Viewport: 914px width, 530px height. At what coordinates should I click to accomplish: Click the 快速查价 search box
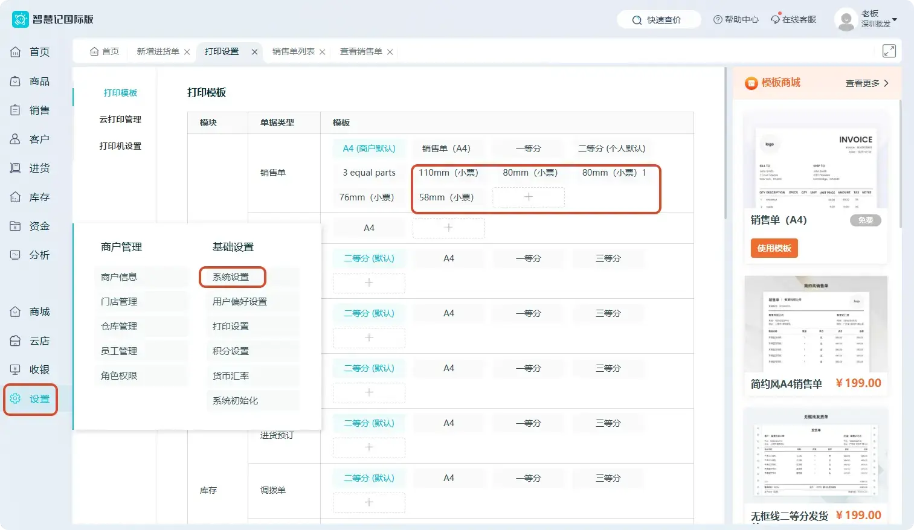pos(659,20)
